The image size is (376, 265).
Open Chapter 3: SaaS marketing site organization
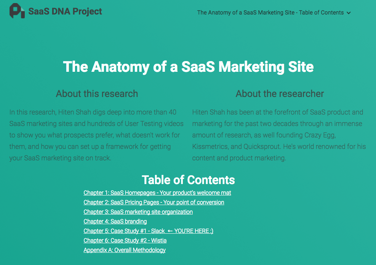click(x=138, y=212)
